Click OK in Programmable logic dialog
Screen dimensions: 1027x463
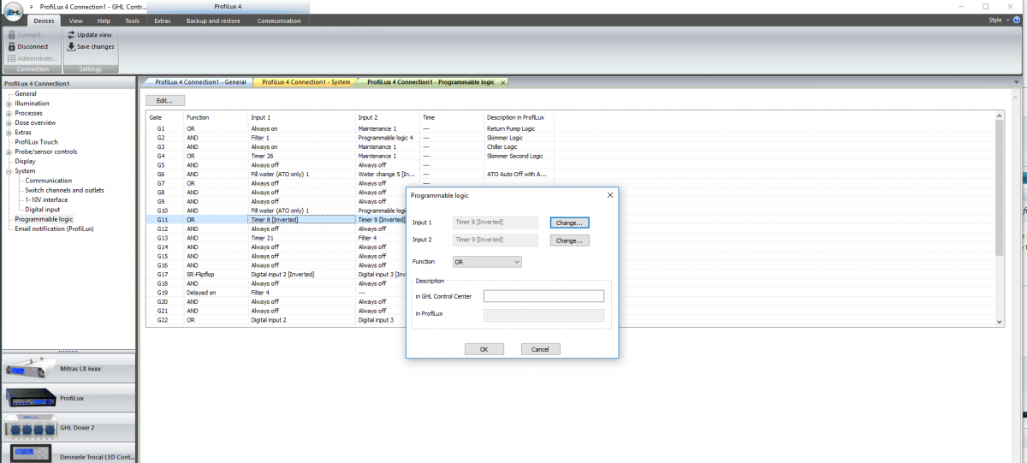pos(484,349)
